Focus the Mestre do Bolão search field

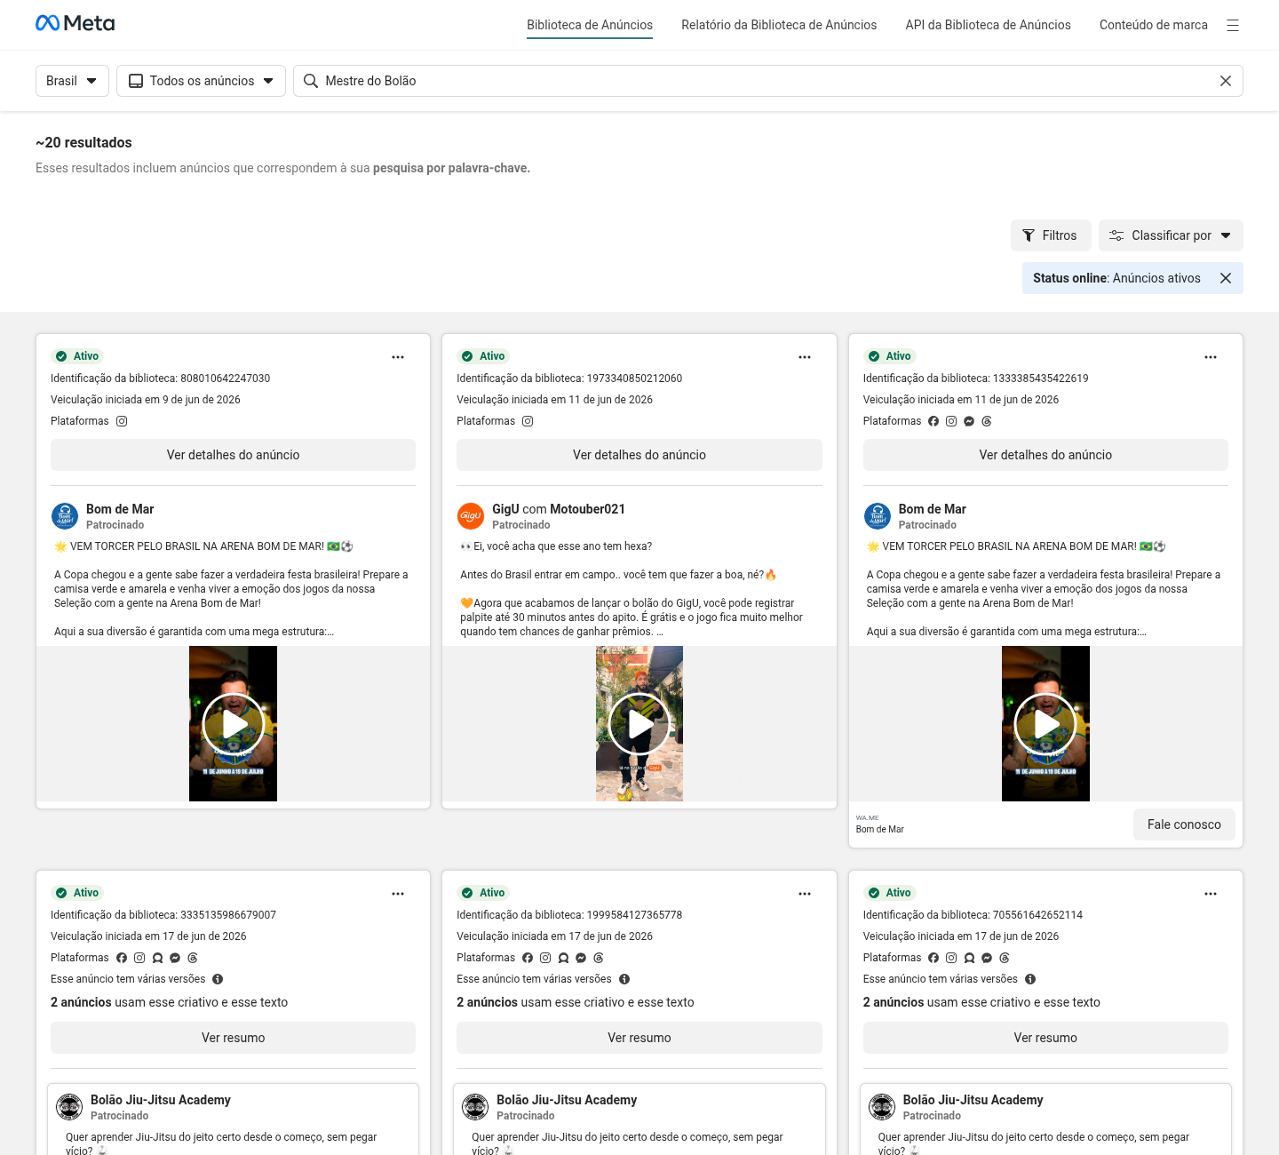(768, 81)
